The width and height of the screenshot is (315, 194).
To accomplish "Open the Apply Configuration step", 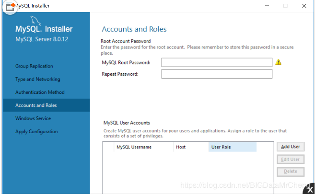I will click(36, 131).
